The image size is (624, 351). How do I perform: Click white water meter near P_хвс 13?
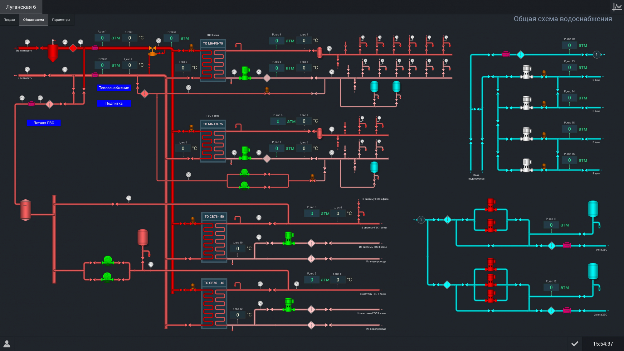(527, 72)
